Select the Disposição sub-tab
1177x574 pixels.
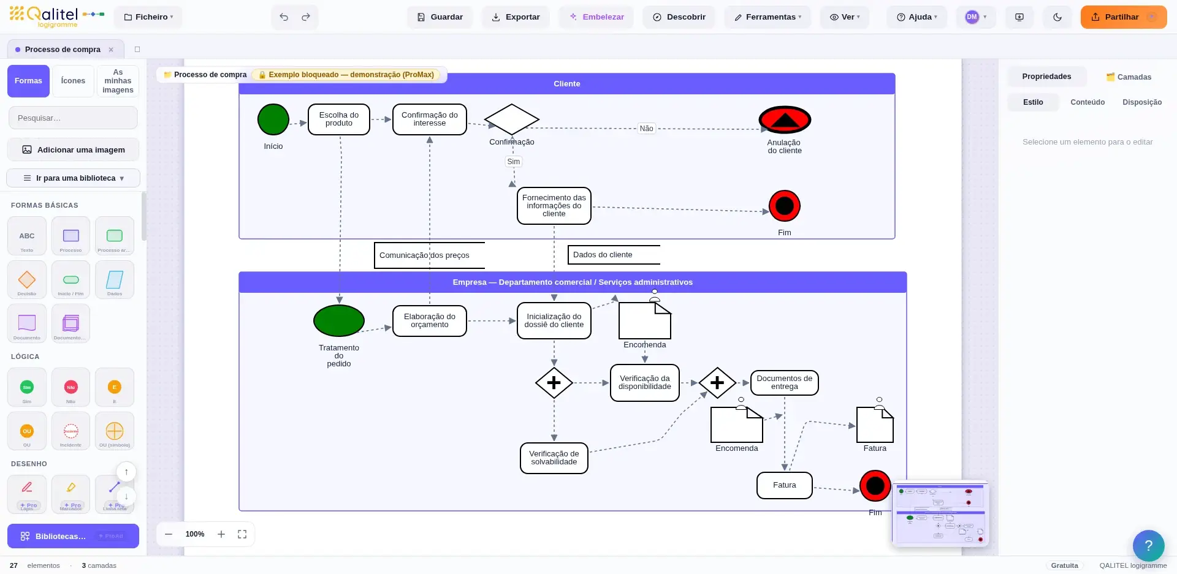[x=1142, y=102]
